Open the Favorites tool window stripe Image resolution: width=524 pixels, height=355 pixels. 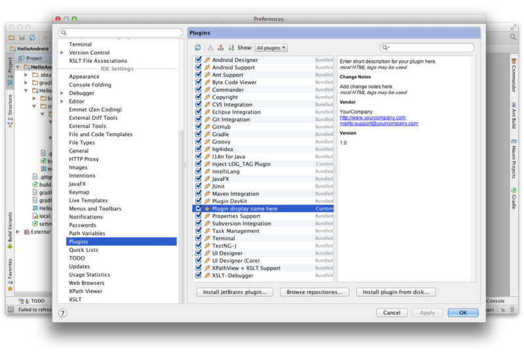coord(10,274)
